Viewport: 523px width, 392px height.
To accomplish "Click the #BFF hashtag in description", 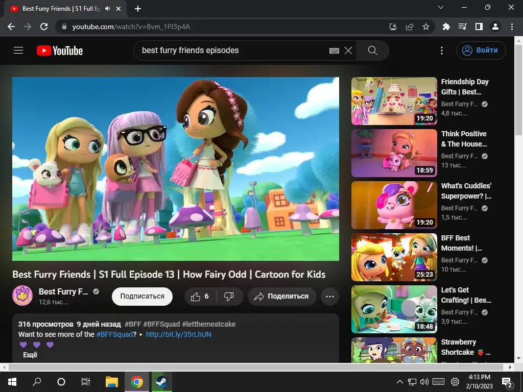I will pos(133,324).
